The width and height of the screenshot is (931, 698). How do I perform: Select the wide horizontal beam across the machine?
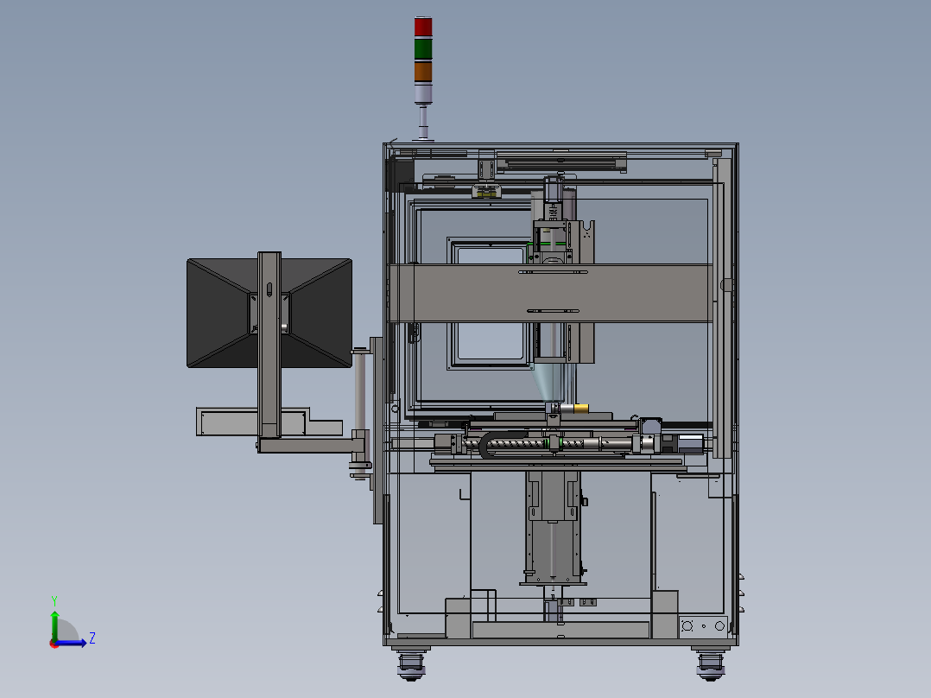coord(550,293)
